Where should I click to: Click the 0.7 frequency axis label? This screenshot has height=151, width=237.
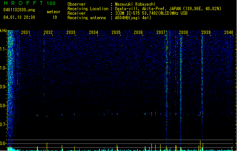3,125
